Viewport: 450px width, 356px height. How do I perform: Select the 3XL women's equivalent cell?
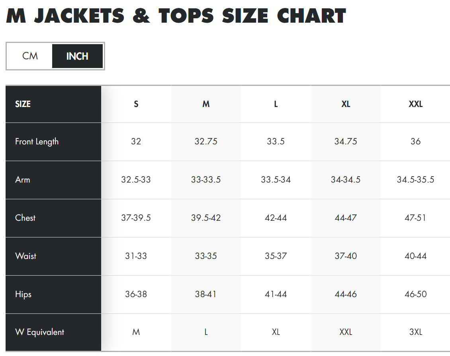pyautogui.click(x=415, y=332)
